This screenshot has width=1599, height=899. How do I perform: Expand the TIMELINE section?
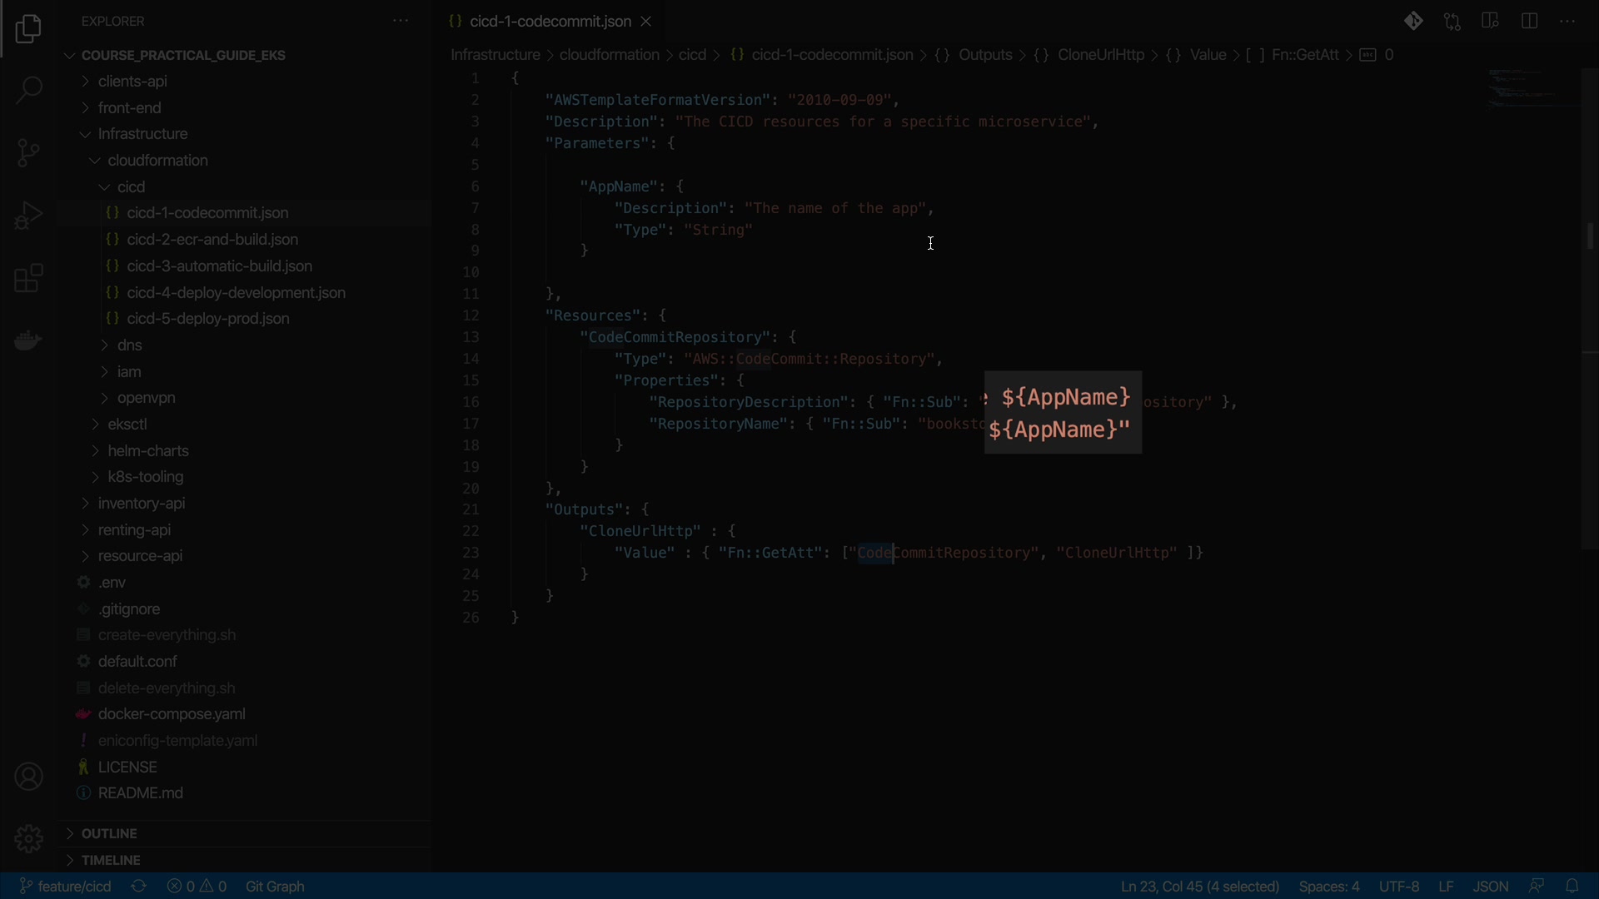point(111,860)
